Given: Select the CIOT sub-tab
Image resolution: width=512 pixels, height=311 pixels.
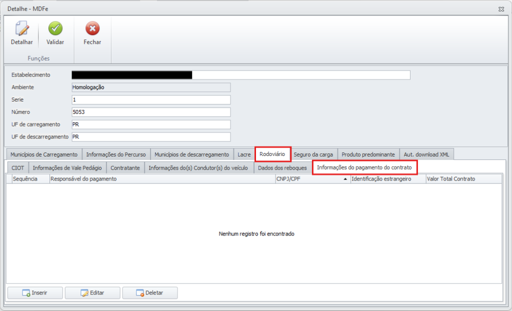Looking at the screenshot, I should 17,168.
